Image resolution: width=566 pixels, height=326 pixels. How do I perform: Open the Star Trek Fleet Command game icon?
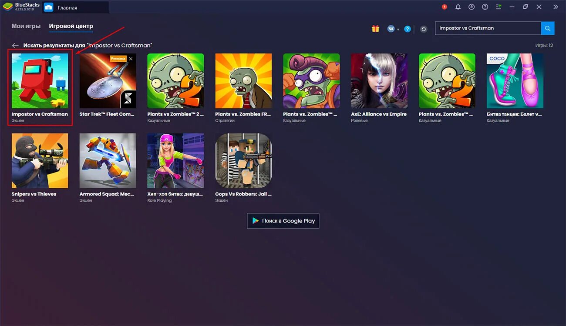108,81
